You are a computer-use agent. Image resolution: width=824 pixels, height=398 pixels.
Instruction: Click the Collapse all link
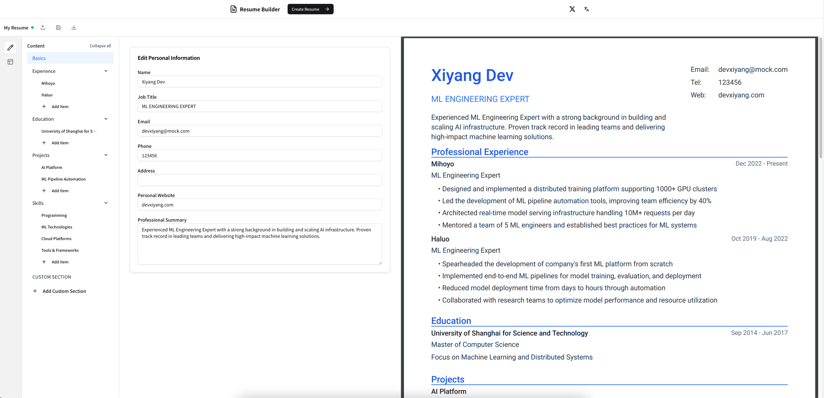(100, 46)
